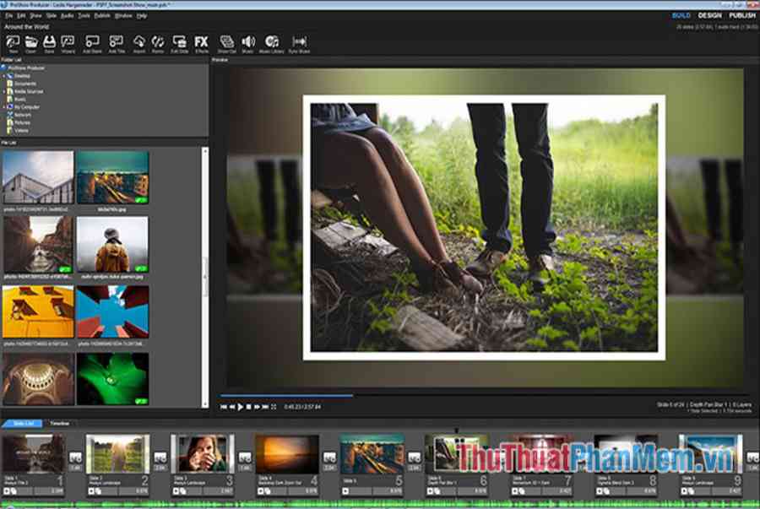Toggle fullscreen preview icon
Image resolution: width=760 pixels, height=509 pixels.
pyautogui.click(x=274, y=407)
